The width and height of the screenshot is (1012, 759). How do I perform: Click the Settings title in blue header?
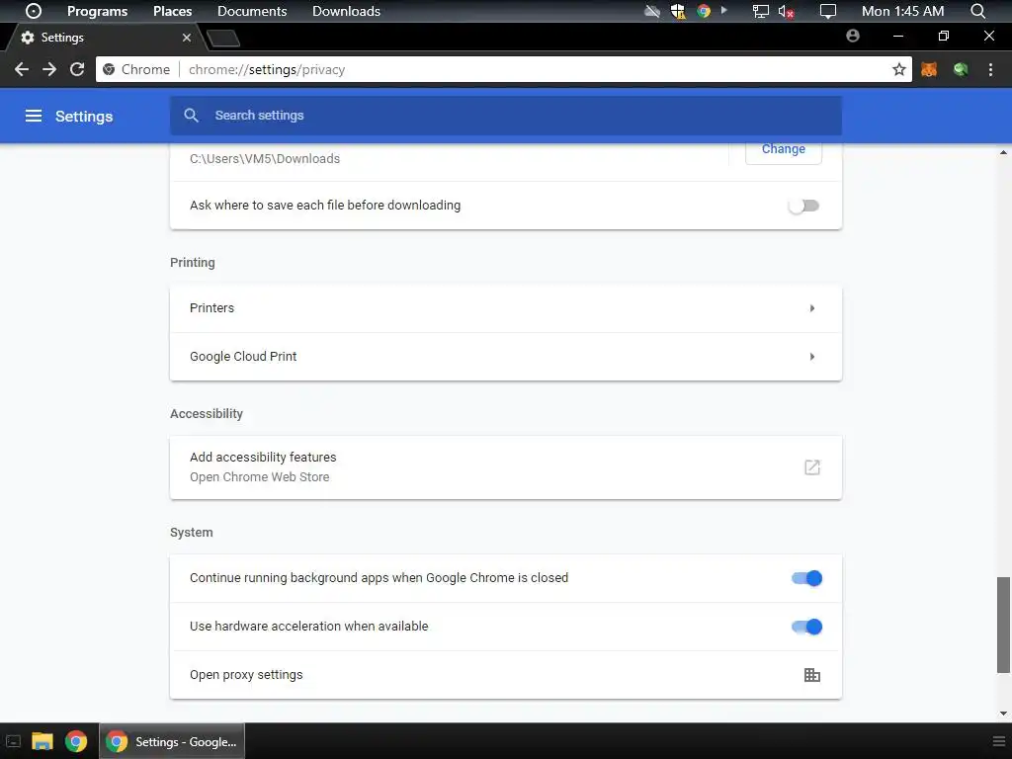pyautogui.click(x=84, y=117)
